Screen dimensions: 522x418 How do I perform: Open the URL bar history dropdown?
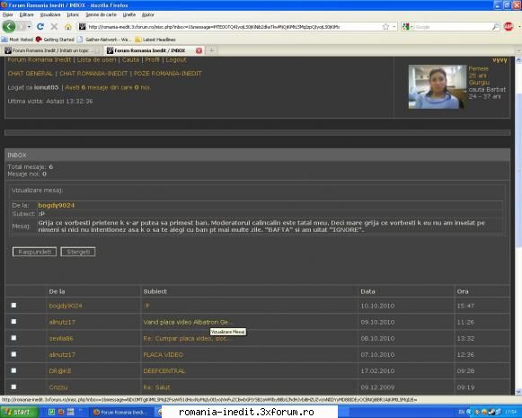[x=394, y=27]
